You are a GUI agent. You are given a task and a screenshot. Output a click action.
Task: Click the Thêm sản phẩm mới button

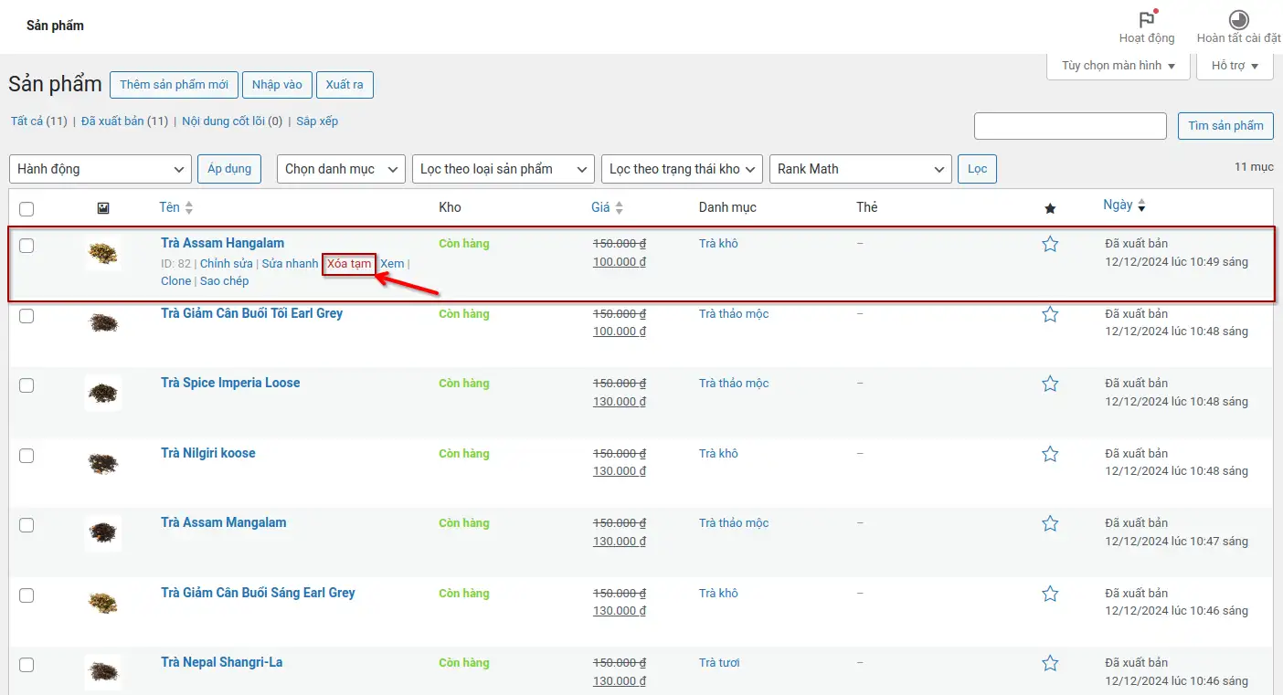click(174, 85)
